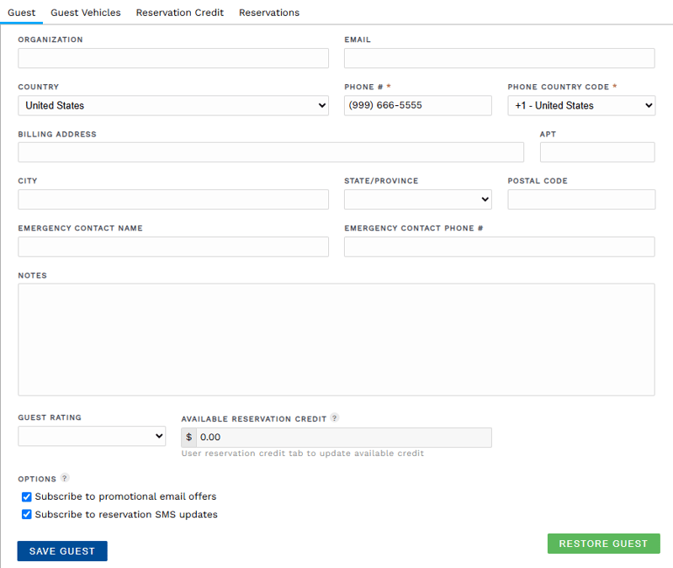Click the Emergency Contact Name field

pyautogui.click(x=172, y=247)
